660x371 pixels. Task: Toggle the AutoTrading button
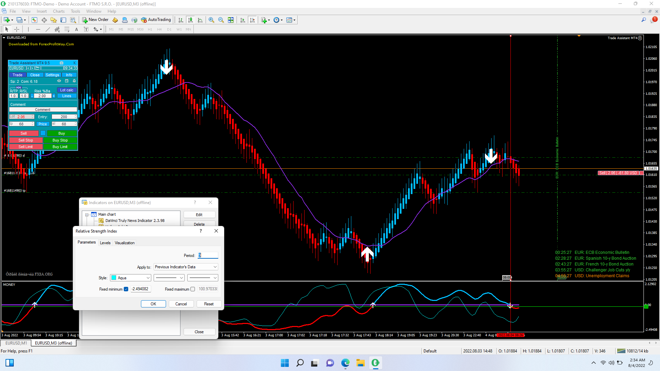pyautogui.click(x=156, y=20)
